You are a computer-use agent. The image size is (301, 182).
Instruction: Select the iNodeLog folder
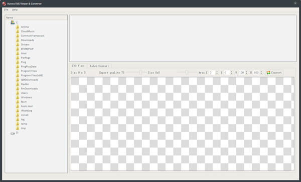pos(27,110)
